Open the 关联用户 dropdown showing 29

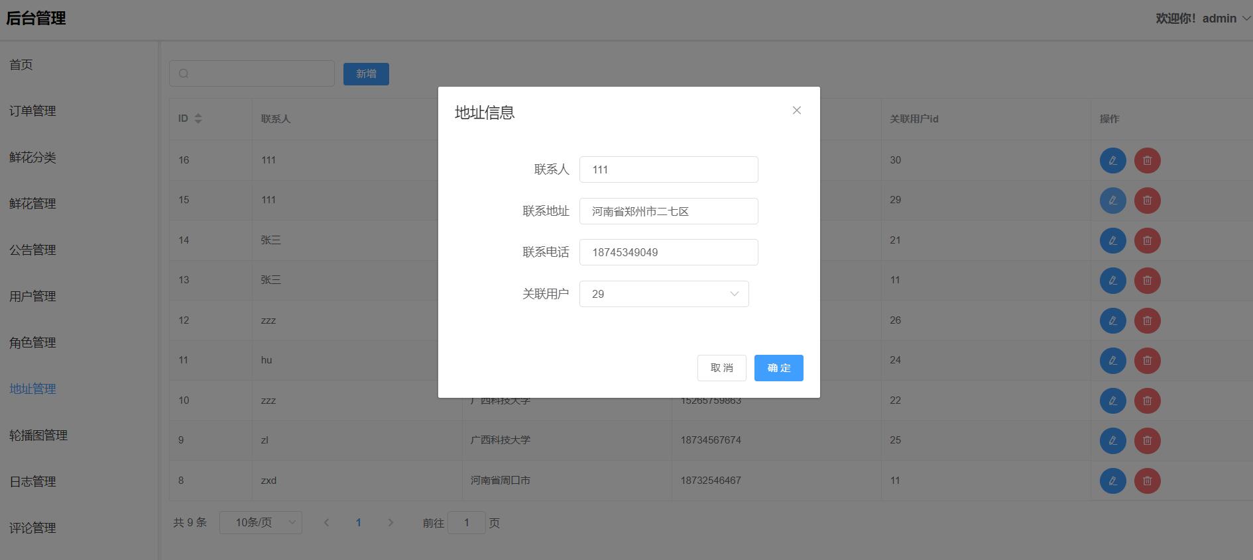coord(664,294)
